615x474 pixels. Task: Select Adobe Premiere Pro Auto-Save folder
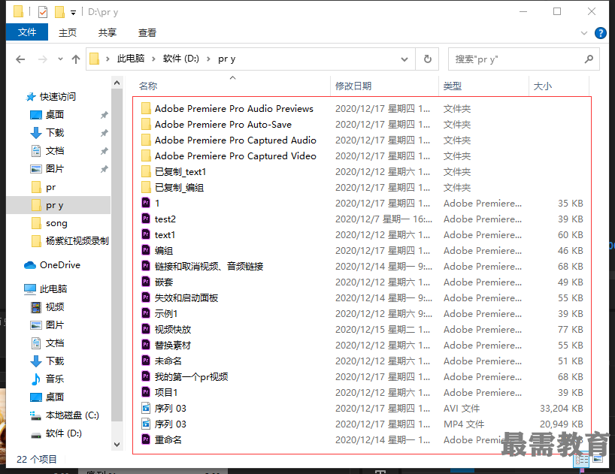point(223,124)
